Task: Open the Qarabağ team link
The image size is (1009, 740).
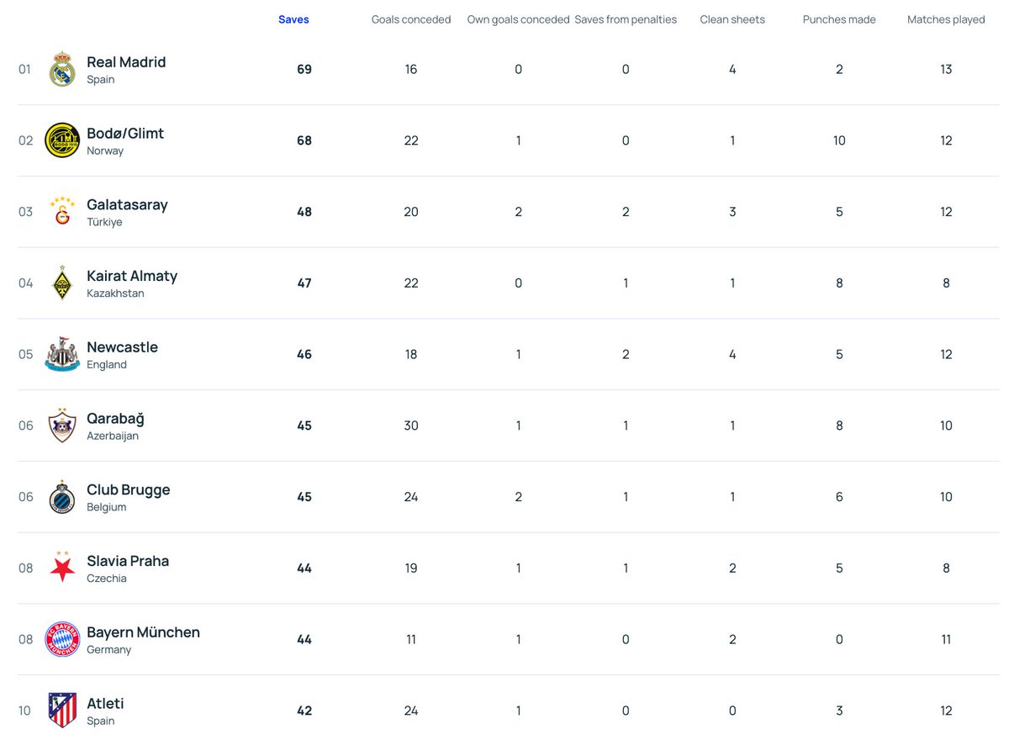Action: pyautogui.click(x=115, y=418)
